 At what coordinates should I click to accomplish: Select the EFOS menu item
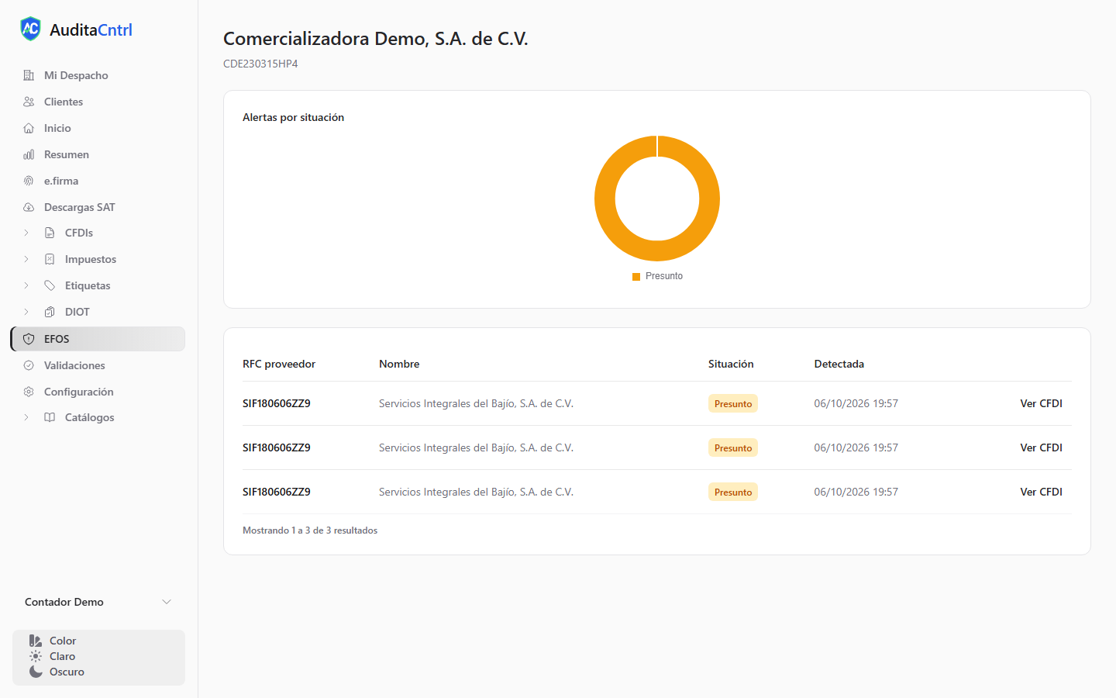pos(98,339)
